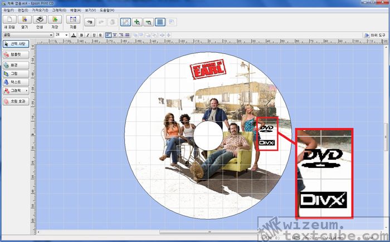Open the 그림 (Picture) tool

point(16,74)
